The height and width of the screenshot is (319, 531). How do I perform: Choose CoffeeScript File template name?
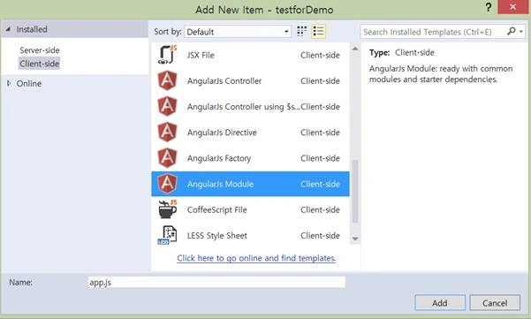pos(217,209)
